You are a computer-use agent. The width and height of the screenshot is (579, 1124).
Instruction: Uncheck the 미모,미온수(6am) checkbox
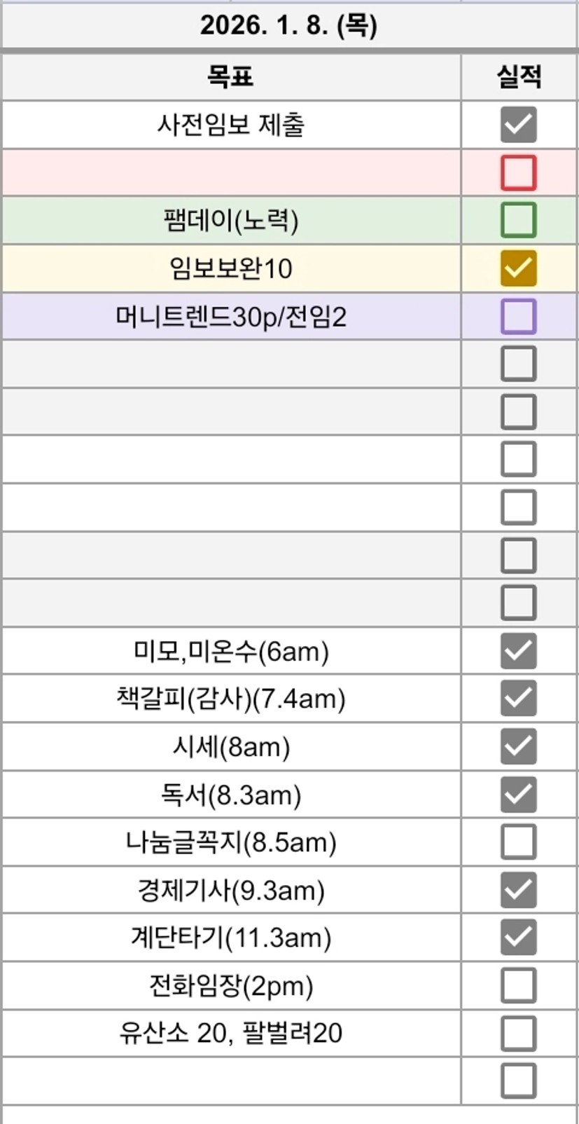point(518,651)
